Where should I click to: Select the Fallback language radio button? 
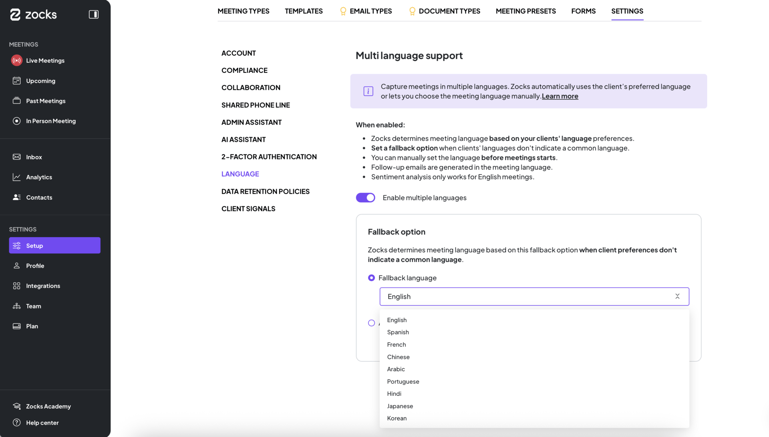(371, 278)
